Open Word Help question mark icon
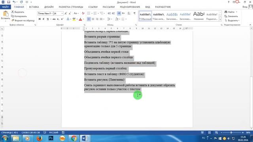 (228, 2)
